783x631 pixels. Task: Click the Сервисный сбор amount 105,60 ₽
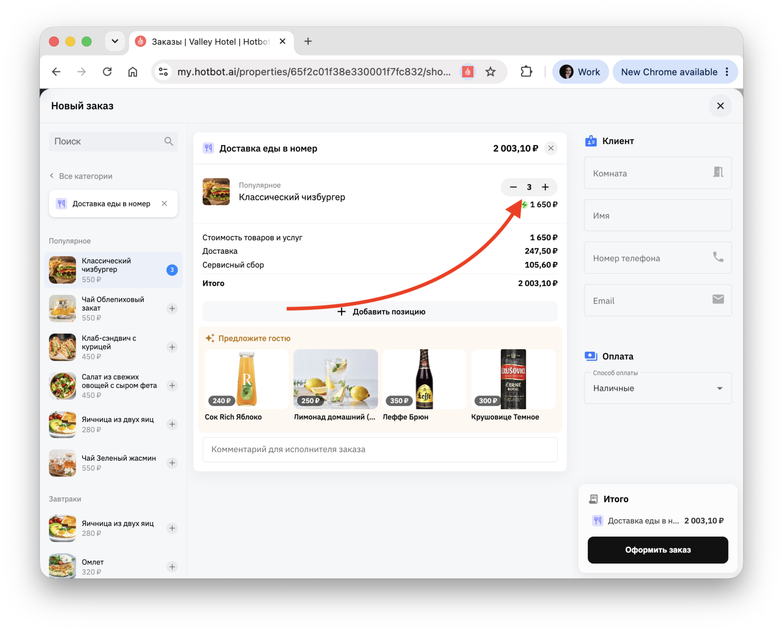pyautogui.click(x=541, y=265)
